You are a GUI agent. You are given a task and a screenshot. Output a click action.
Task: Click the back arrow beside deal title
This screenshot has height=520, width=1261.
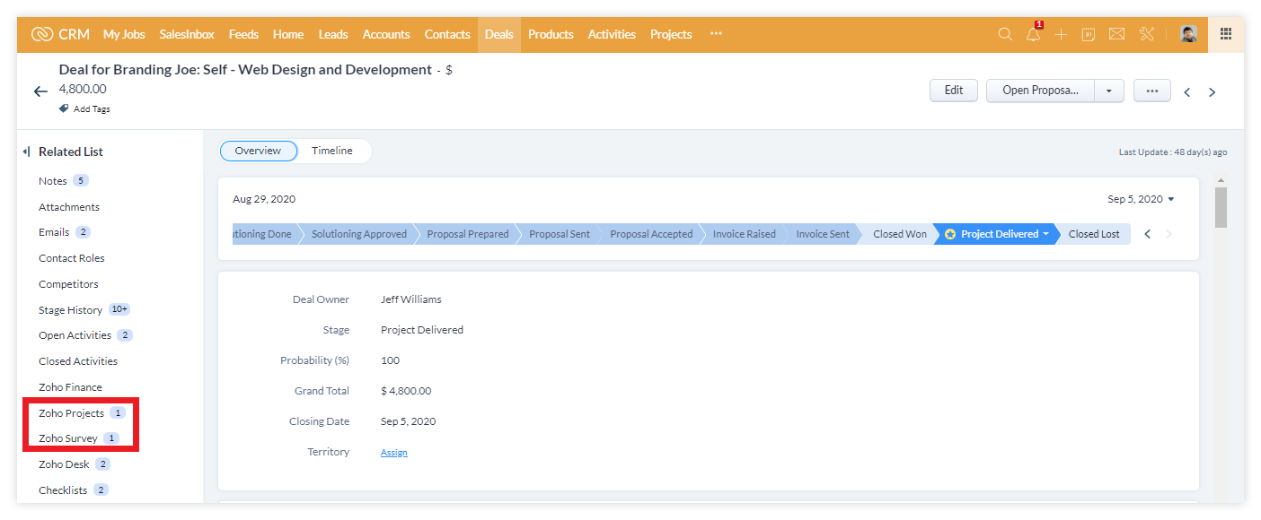[x=40, y=91]
